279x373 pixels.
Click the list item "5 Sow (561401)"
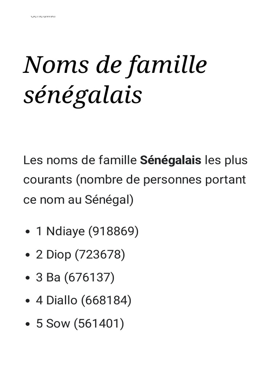pyautogui.click(x=80, y=323)
